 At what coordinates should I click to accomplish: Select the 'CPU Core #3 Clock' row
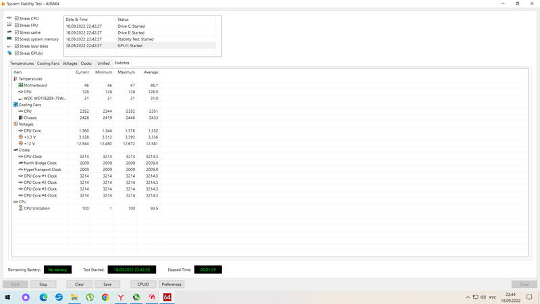point(86,189)
